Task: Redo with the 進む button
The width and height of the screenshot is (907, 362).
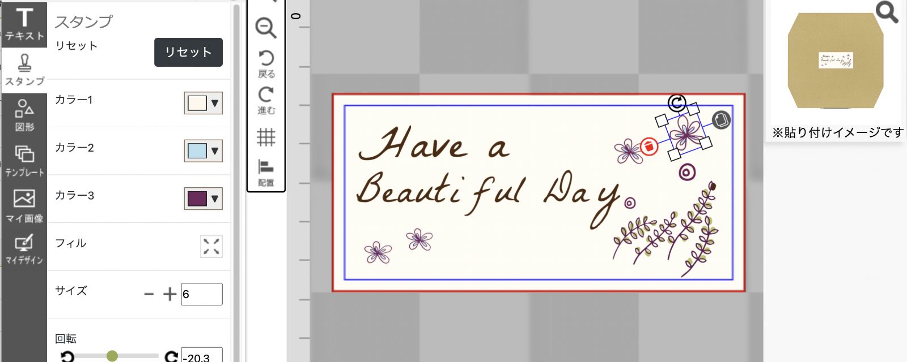Action: click(x=266, y=100)
